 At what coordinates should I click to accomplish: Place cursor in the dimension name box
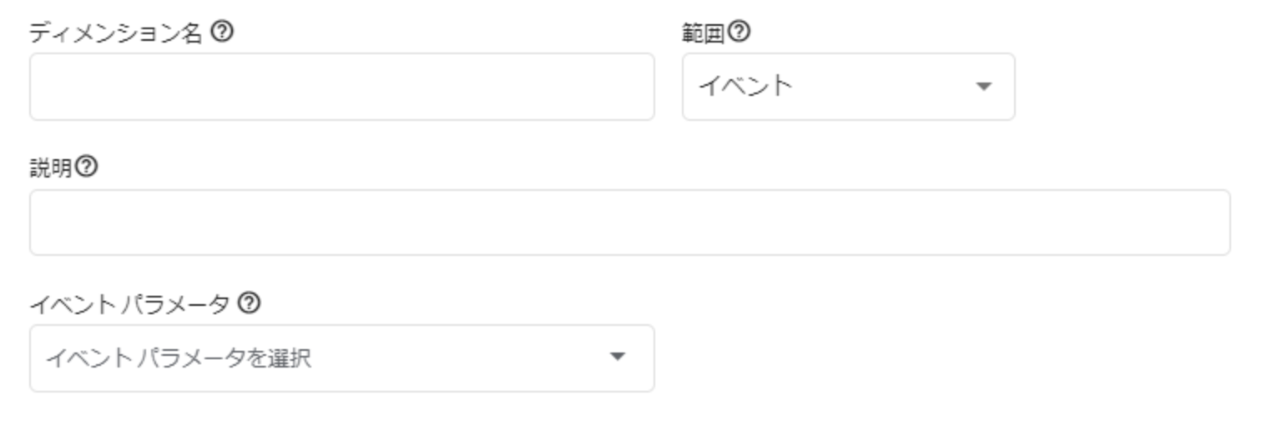point(342,87)
